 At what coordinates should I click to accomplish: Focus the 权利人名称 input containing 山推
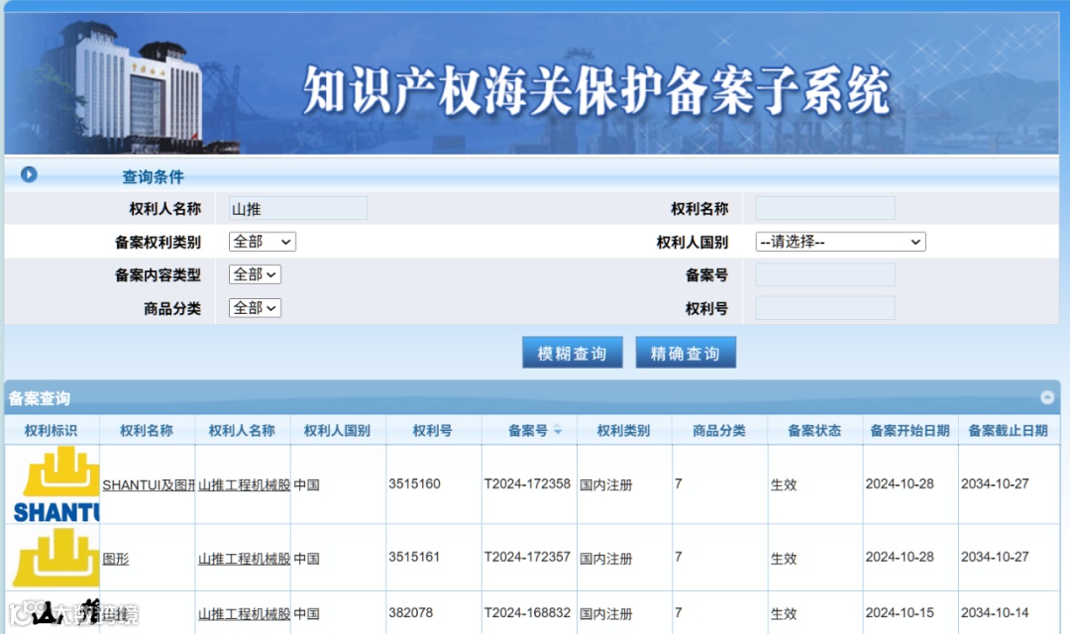coord(297,208)
